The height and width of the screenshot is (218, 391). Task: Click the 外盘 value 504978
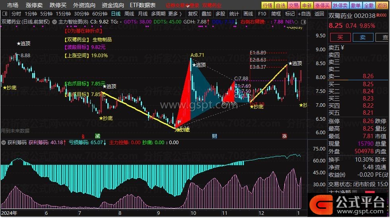pyautogui.click(x=364, y=151)
